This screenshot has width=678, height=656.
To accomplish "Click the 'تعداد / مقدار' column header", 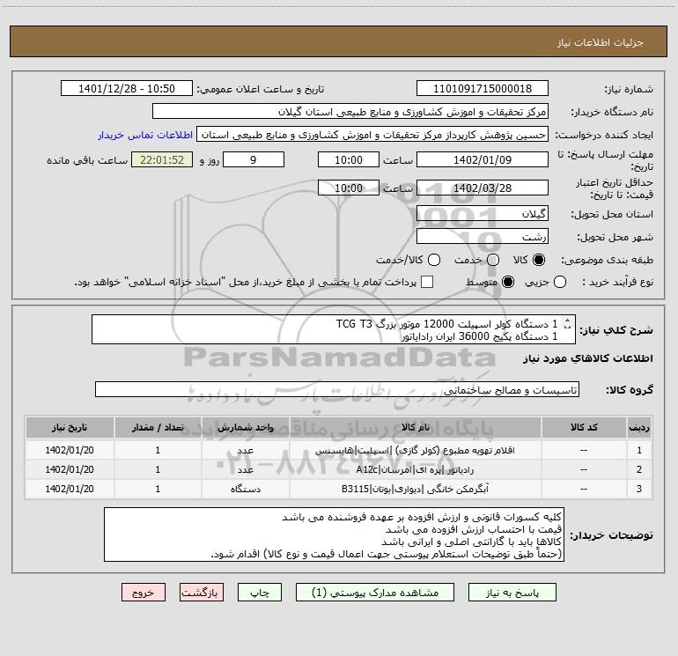I will coord(158,427).
